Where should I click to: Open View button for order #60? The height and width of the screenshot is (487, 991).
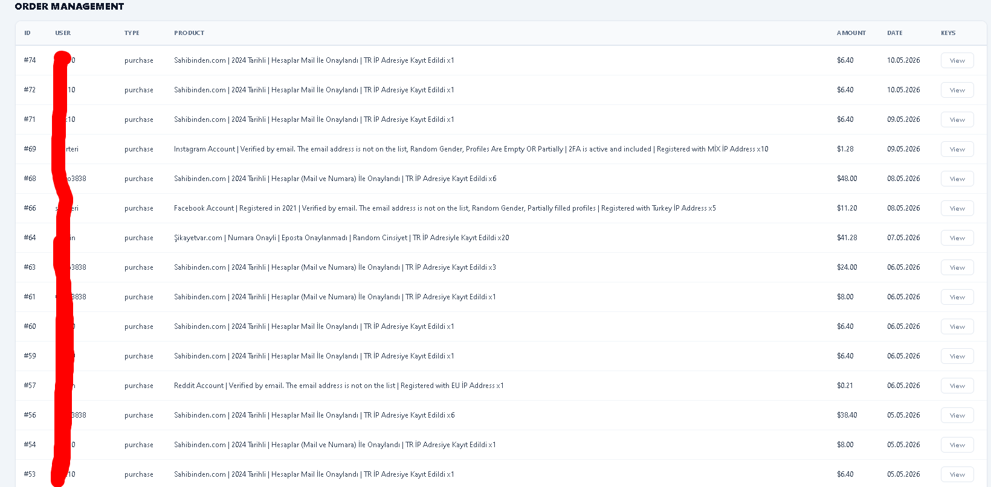coord(957,326)
